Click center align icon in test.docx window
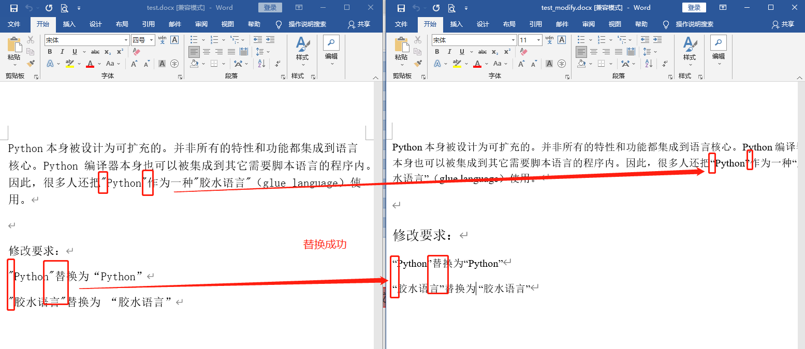 click(207, 52)
